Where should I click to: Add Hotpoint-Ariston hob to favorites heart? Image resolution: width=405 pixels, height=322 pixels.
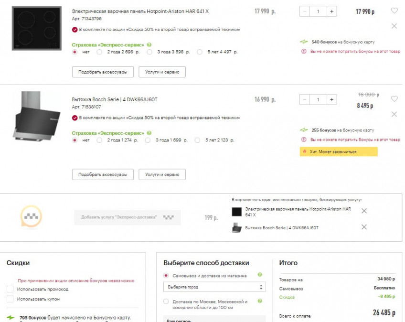tap(394, 11)
